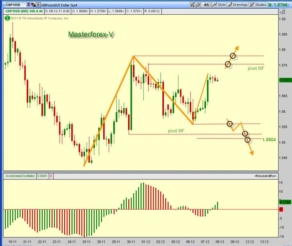Click the small circle left of symbol field
Viewport: 292px width, 246px height.
click(x=4, y=5)
